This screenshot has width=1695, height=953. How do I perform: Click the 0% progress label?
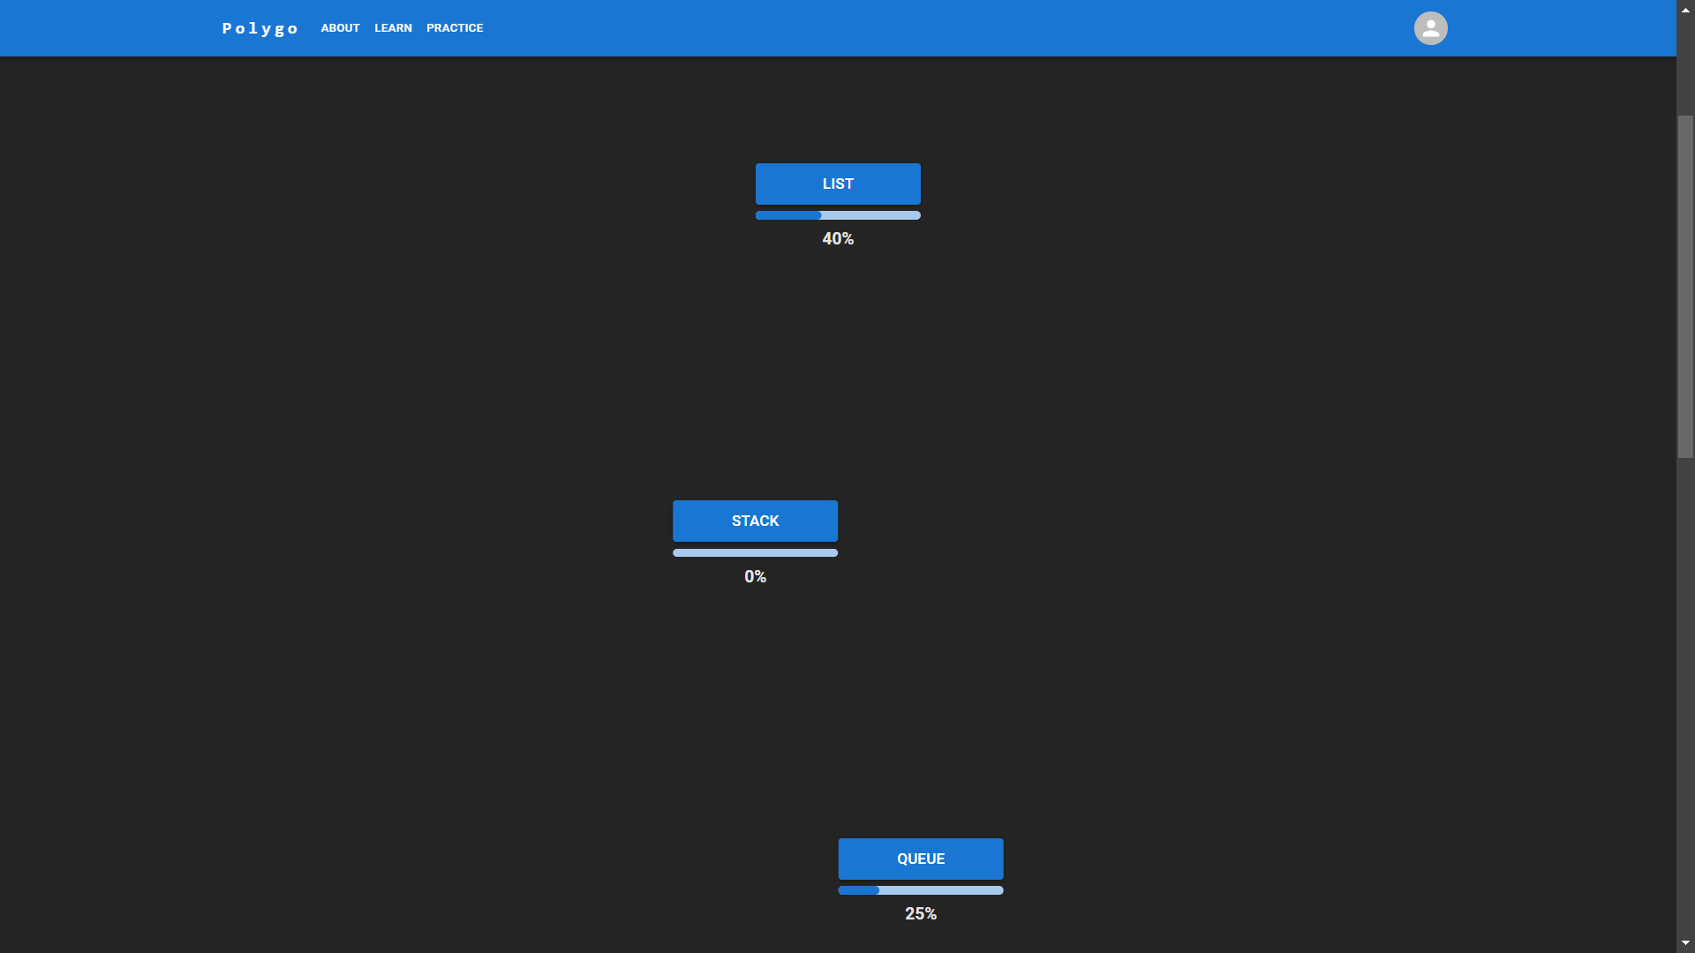pos(755,577)
